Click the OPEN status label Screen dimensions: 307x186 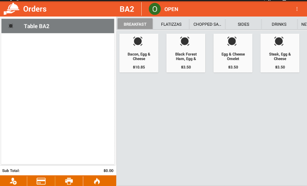(x=171, y=9)
